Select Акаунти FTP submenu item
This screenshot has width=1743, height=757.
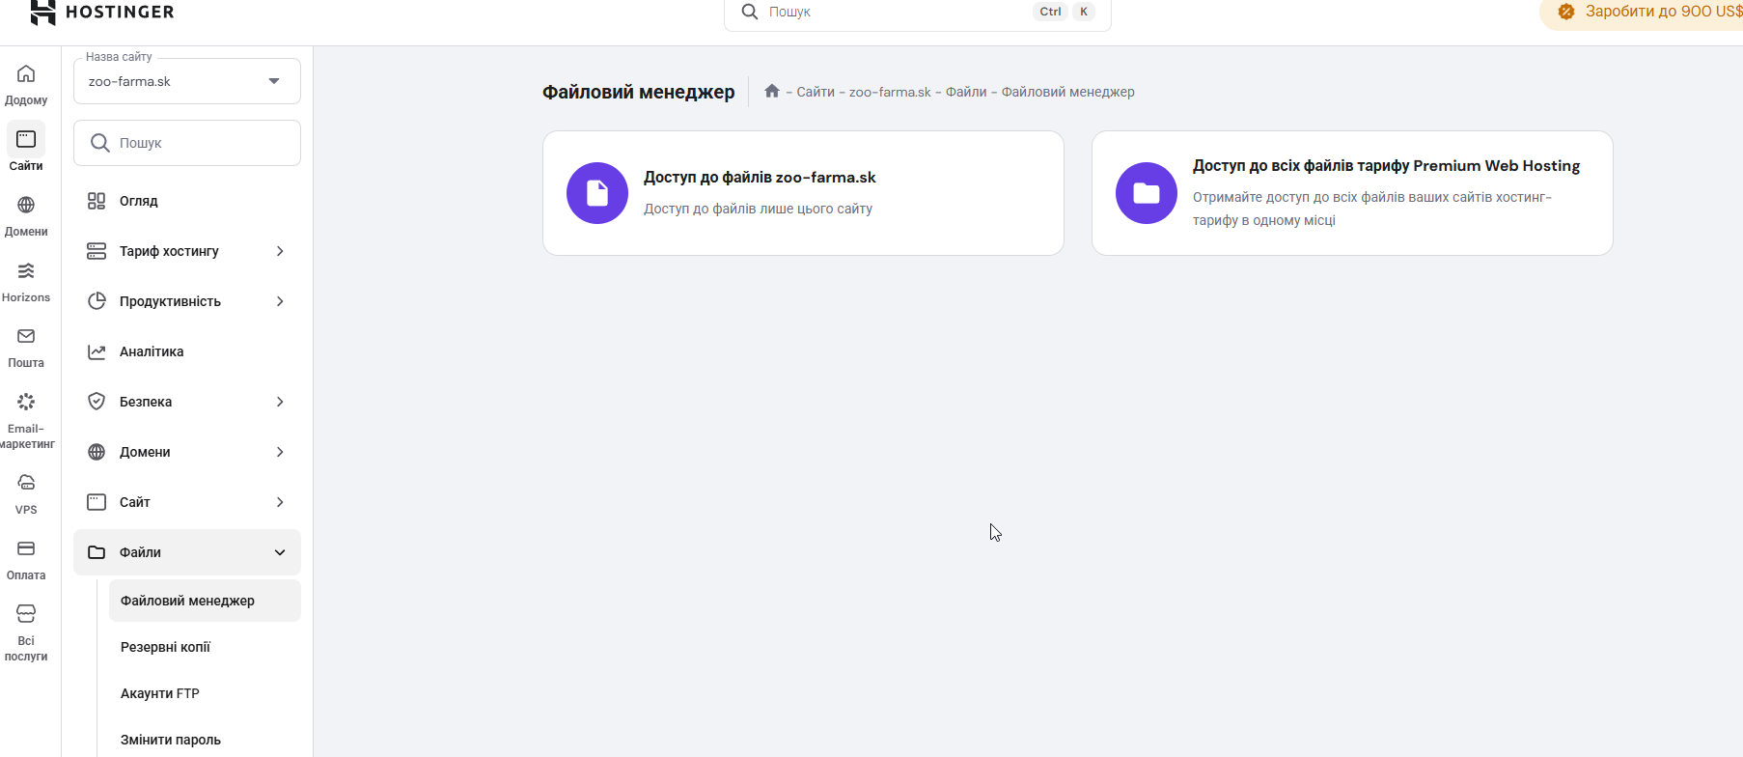(x=205, y=693)
